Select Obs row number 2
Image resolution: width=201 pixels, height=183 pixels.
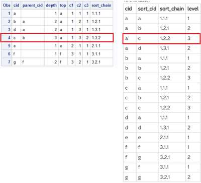coord(9,22)
